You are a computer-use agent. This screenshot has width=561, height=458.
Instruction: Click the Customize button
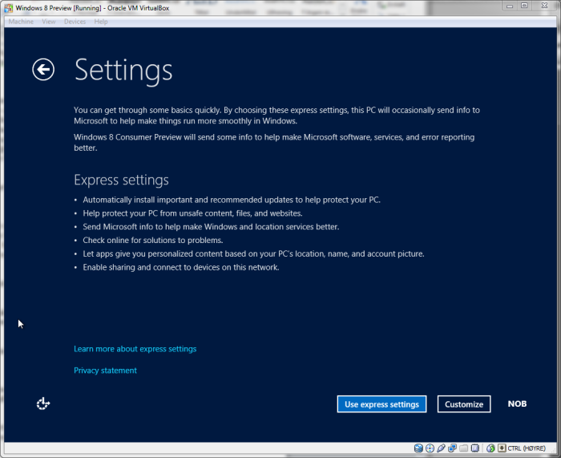click(x=464, y=404)
